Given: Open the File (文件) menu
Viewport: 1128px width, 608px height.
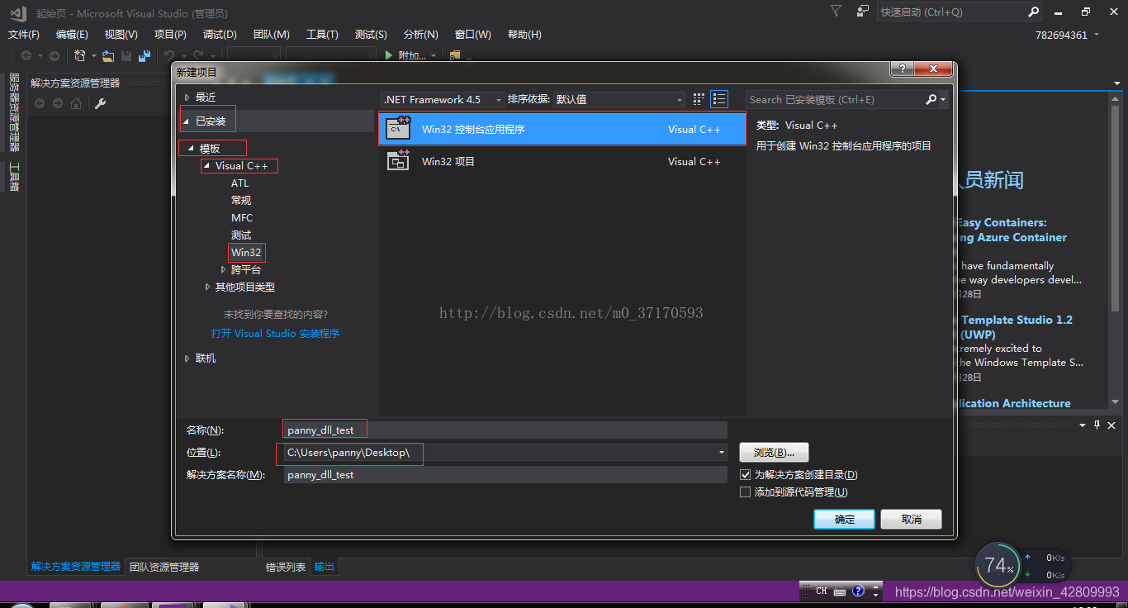Looking at the screenshot, I should pos(24,35).
